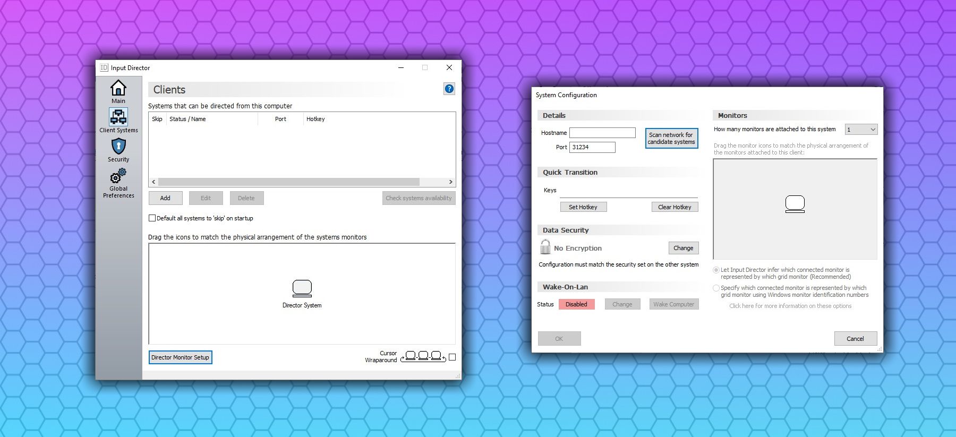
Task: Click Change button in Data Security
Action: pyautogui.click(x=683, y=248)
